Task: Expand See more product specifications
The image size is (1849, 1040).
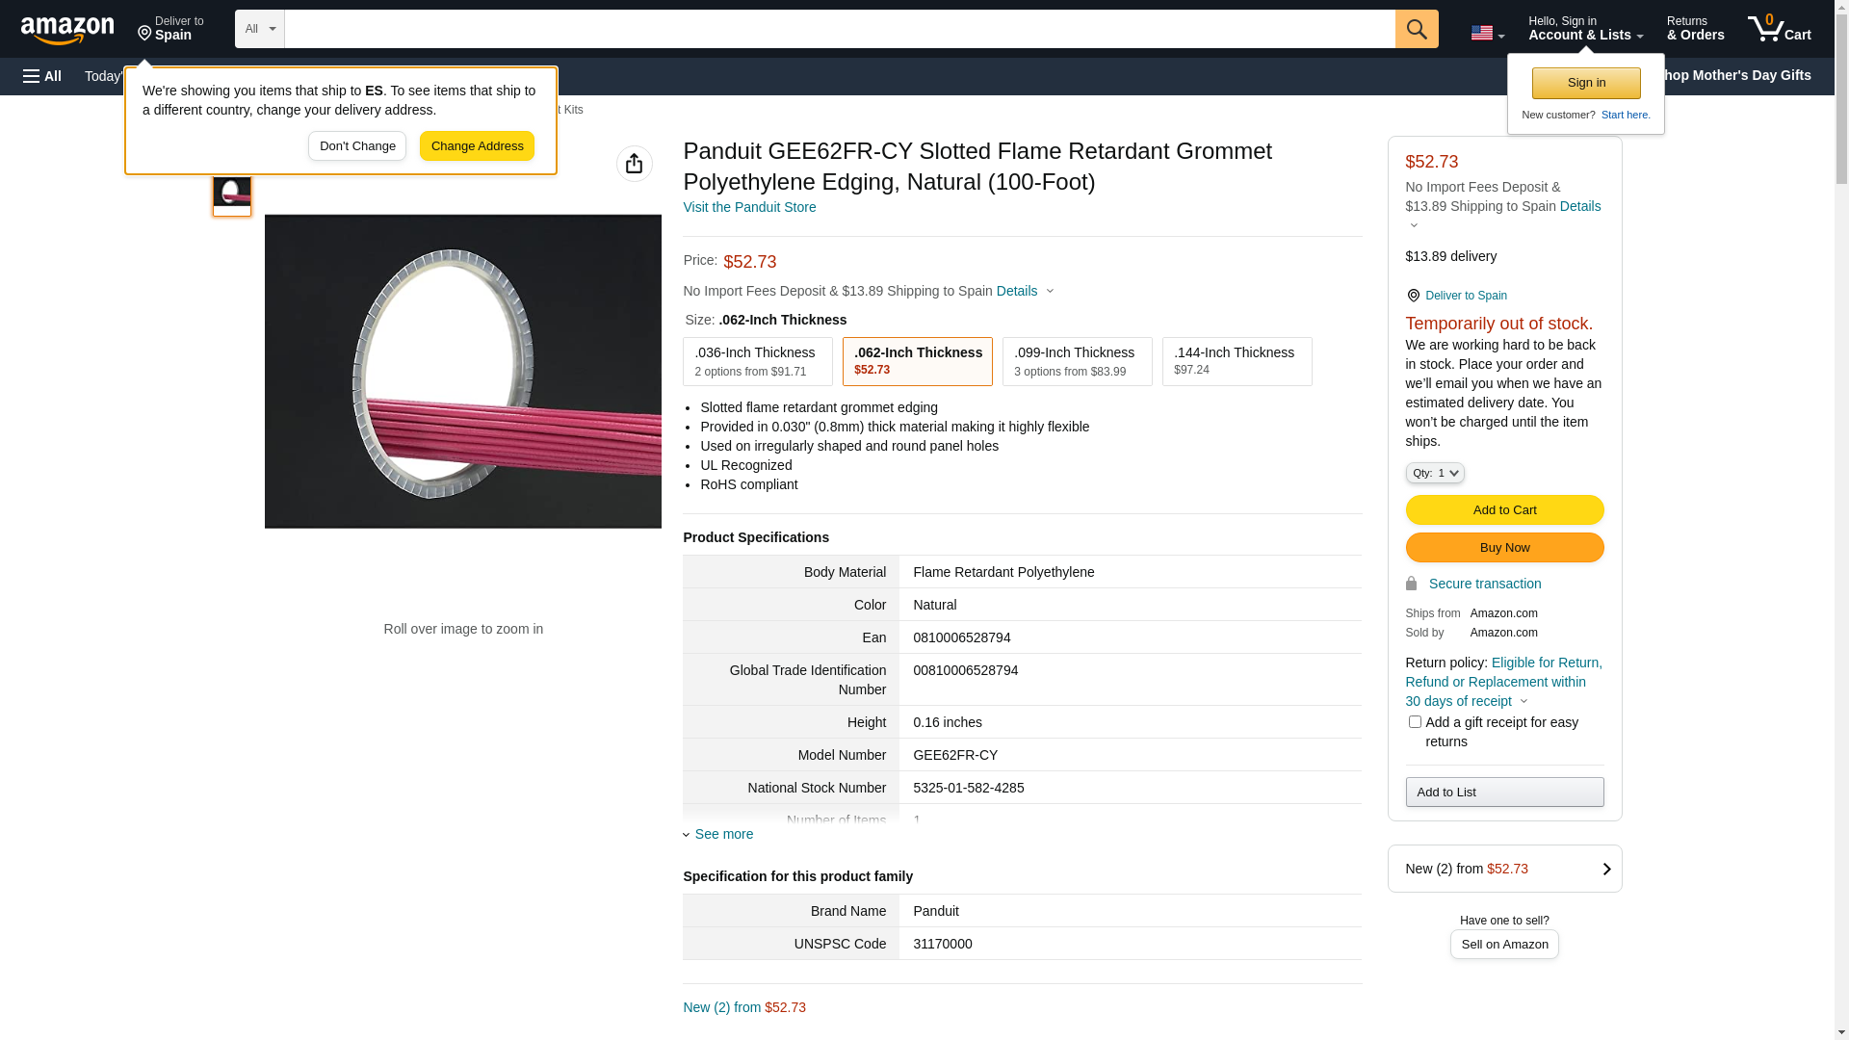Action: click(x=722, y=834)
